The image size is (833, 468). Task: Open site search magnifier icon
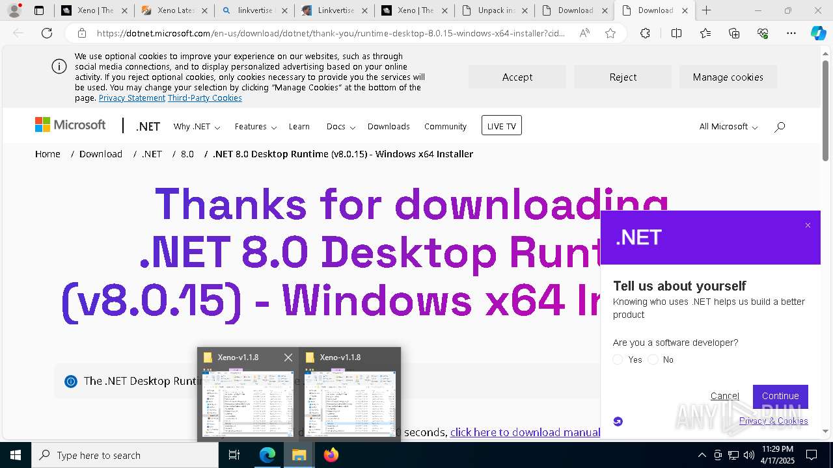[780, 127]
